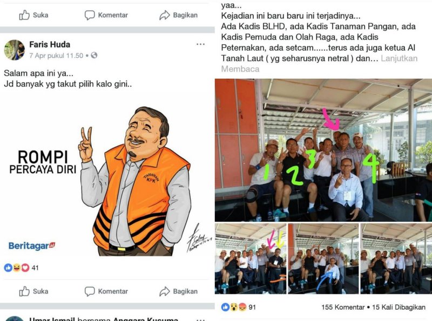The height and width of the screenshot is (321, 432).
Task: Open the three-dots menu on Umar Ismail's post
Action: [200, 319]
